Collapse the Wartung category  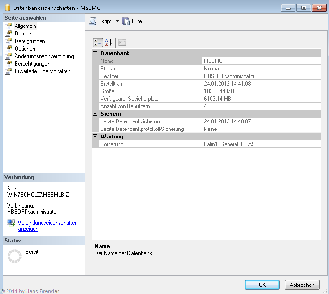click(95, 137)
